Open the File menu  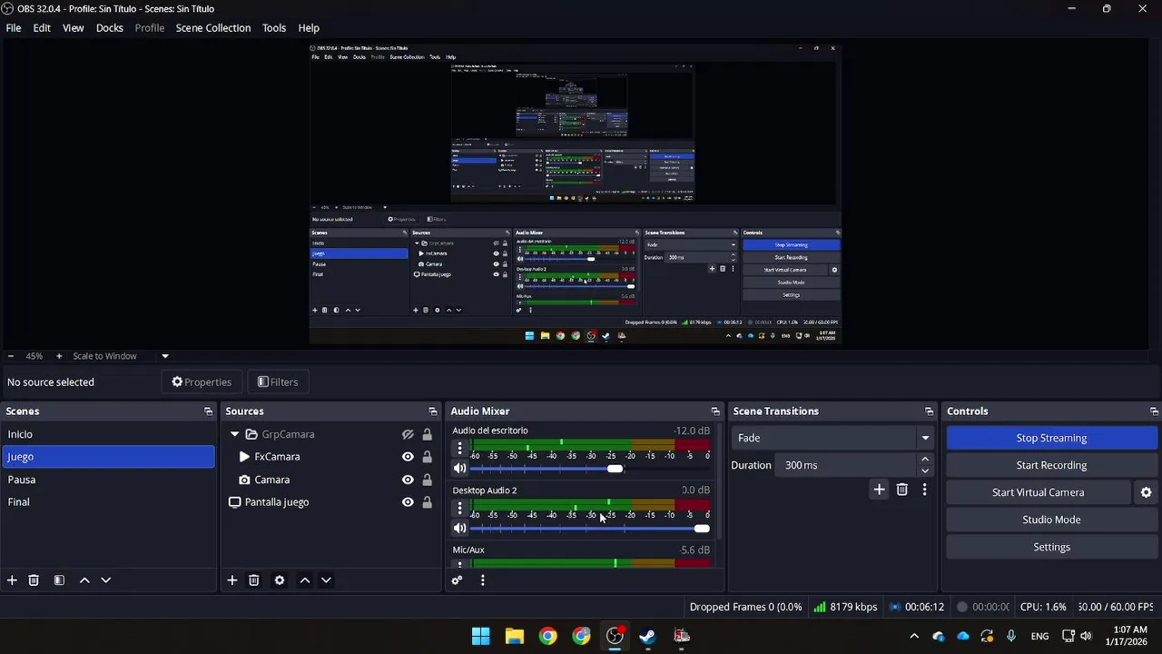(14, 28)
